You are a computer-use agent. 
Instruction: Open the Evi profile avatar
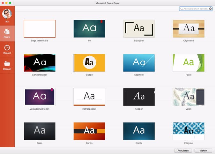[x=7, y=14]
